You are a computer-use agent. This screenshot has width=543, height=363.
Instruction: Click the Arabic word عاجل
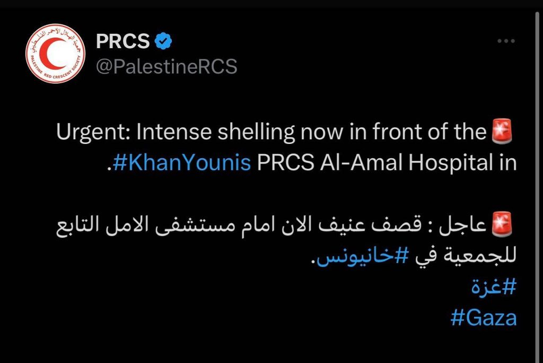click(463, 225)
